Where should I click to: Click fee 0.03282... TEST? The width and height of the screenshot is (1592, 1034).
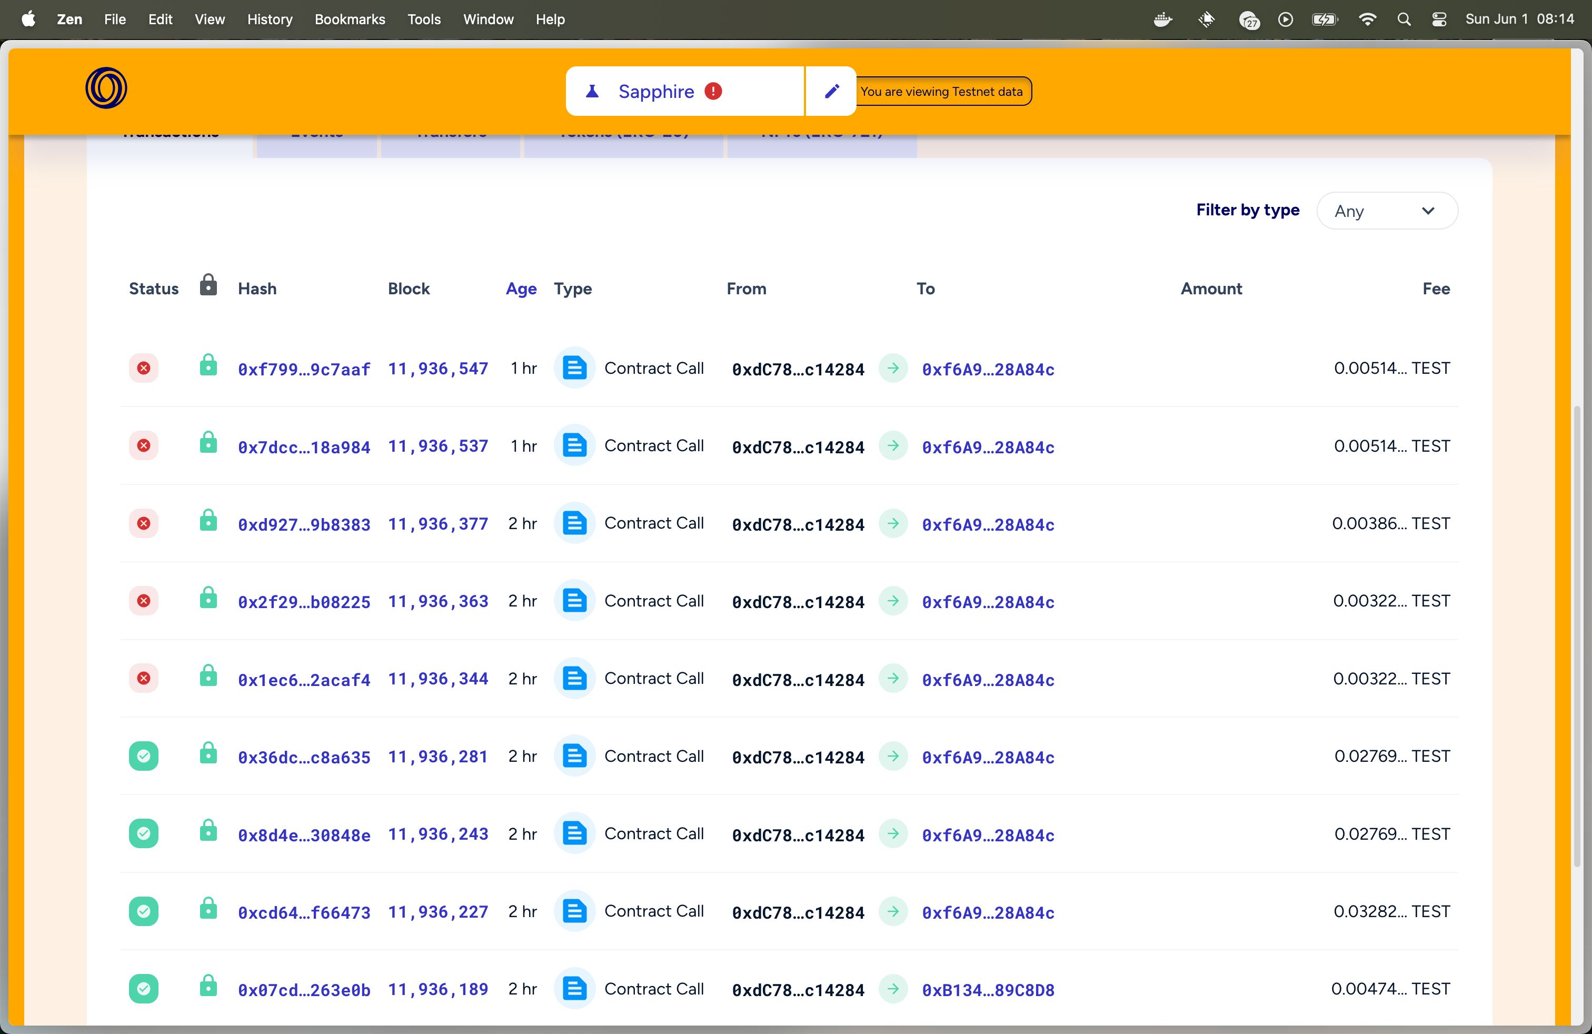(x=1392, y=911)
